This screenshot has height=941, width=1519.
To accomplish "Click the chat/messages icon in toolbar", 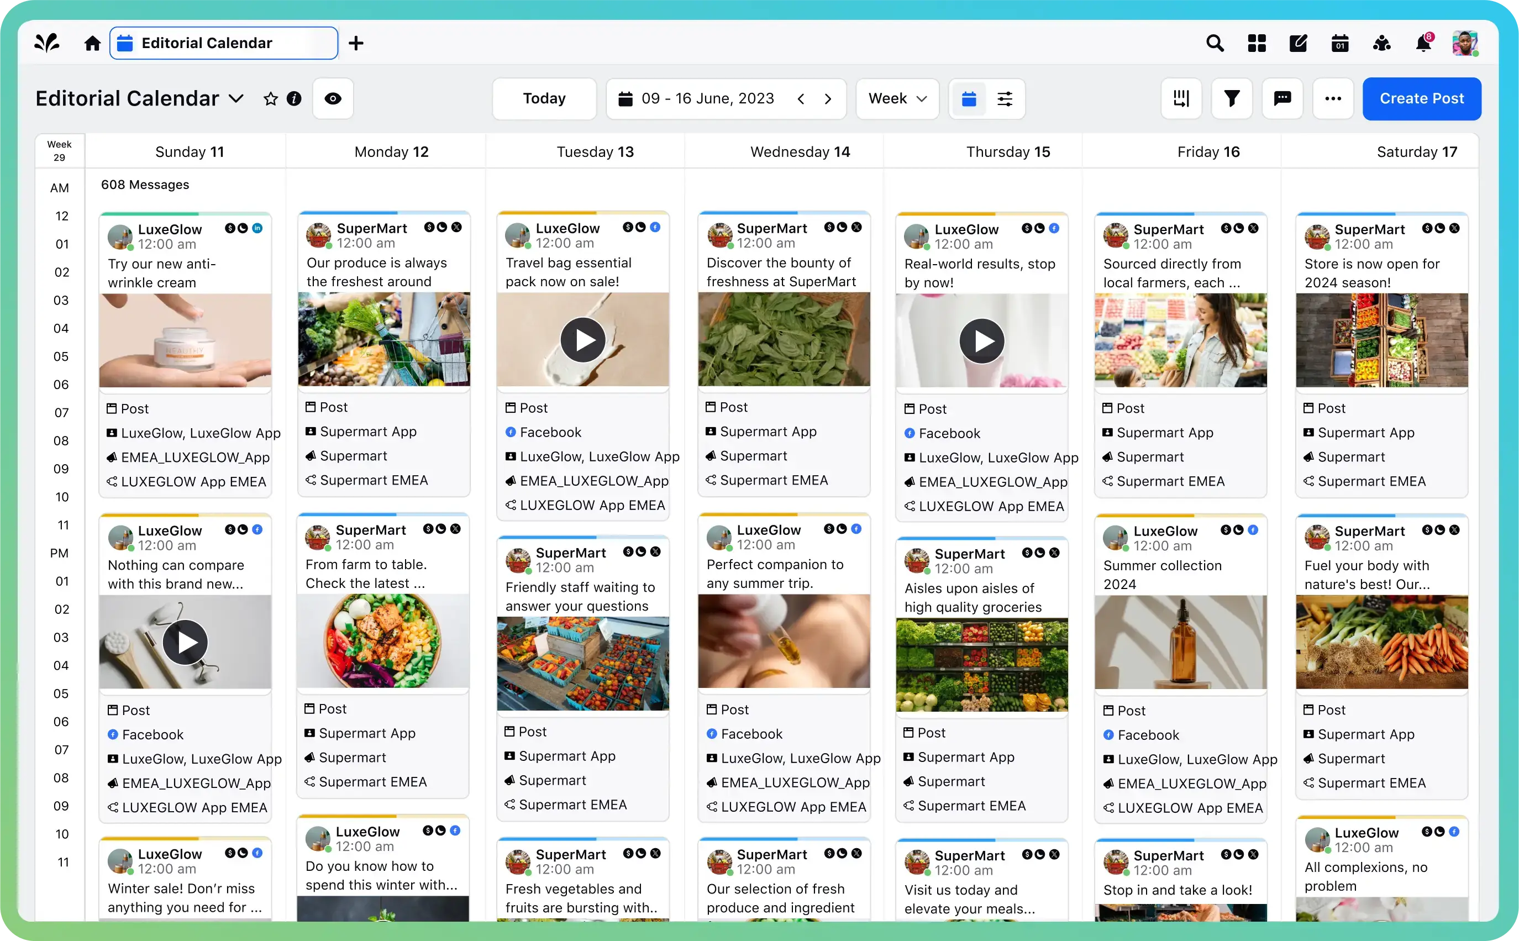I will pyautogui.click(x=1283, y=99).
